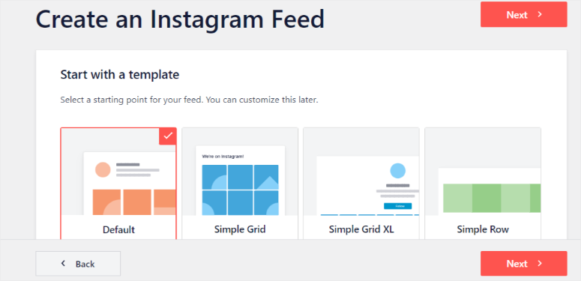Click the Simple Row label
This screenshot has width=581, height=281.
[x=483, y=229]
